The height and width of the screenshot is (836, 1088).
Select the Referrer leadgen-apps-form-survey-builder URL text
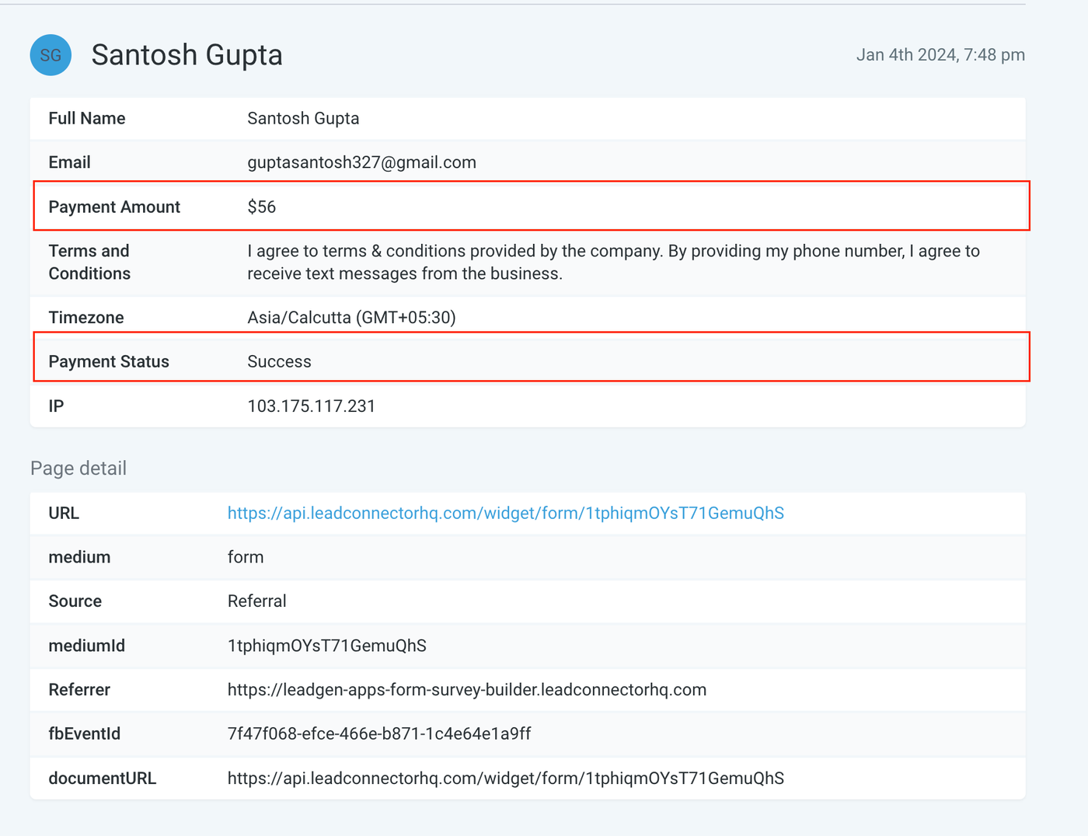point(466,690)
